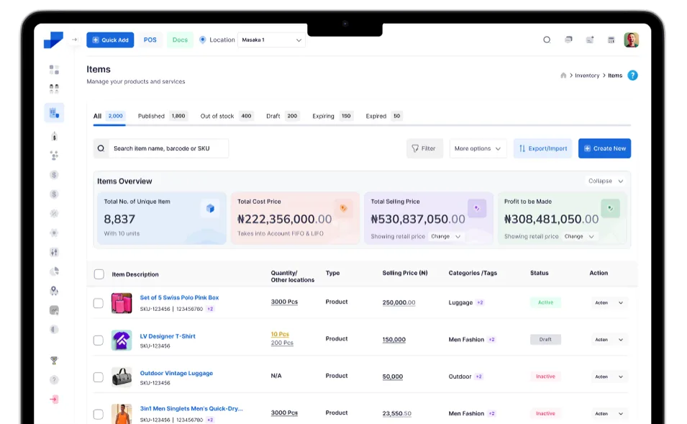Switch to the Published tab
687x424 pixels.
point(162,116)
